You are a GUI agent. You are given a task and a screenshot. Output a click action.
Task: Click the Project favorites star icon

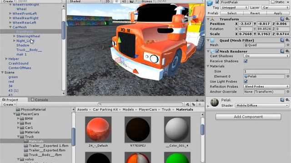click(200, 105)
